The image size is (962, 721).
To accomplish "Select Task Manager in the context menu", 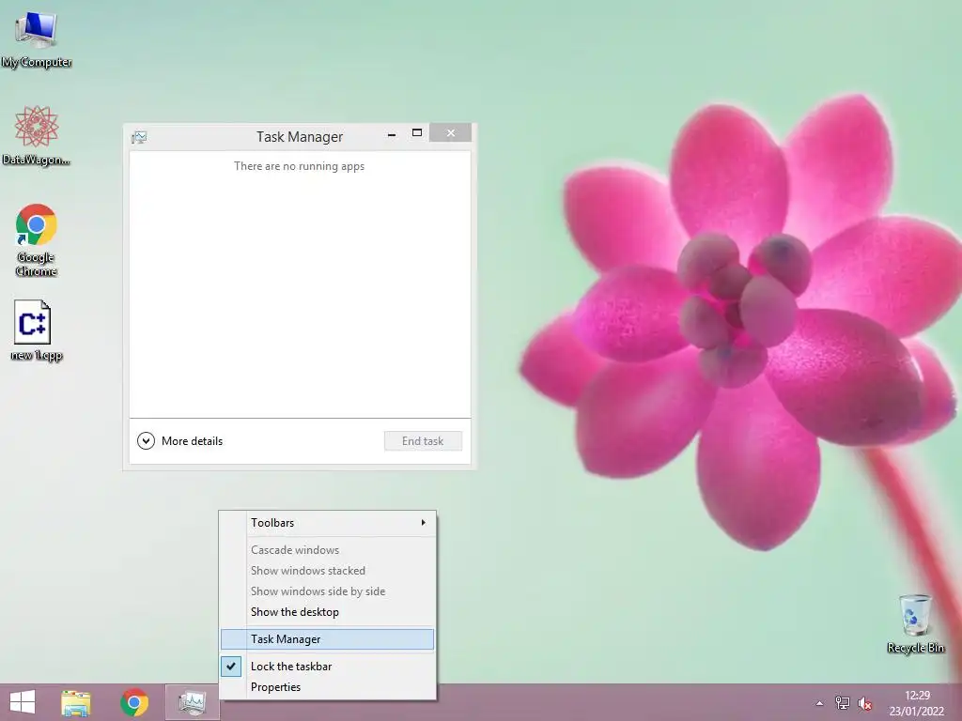I will click(x=328, y=638).
